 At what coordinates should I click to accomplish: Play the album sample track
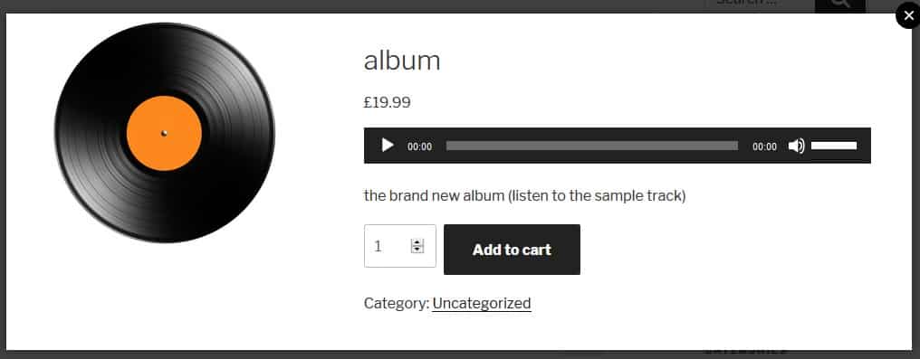[x=388, y=146]
